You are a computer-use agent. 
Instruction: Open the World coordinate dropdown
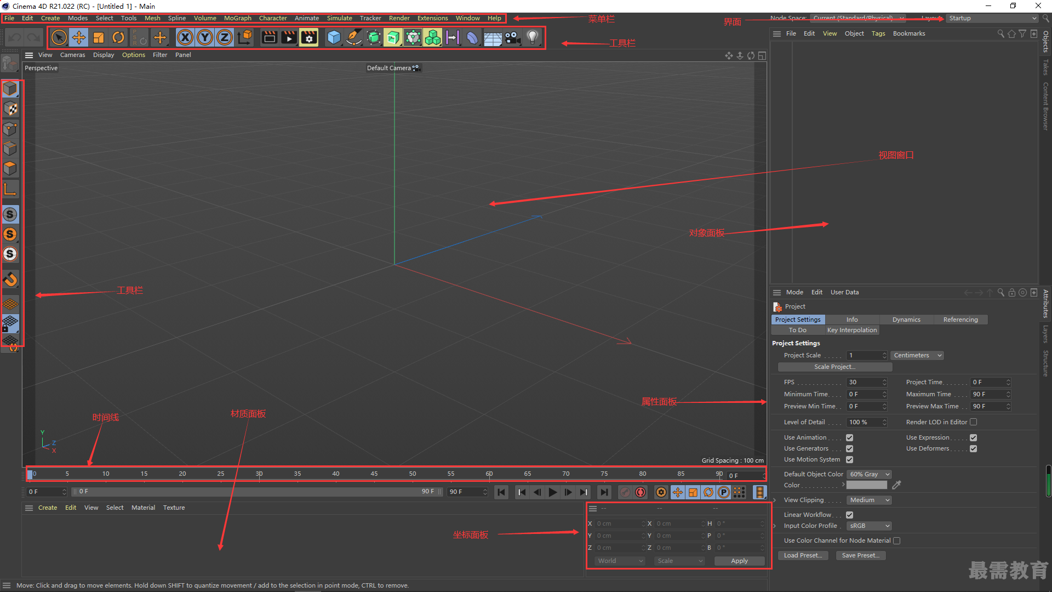(620, 561)
